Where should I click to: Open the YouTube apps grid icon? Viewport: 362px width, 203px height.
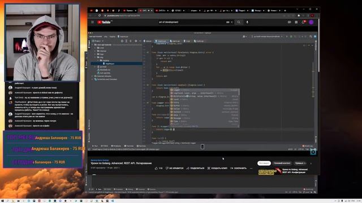(296, 22)
